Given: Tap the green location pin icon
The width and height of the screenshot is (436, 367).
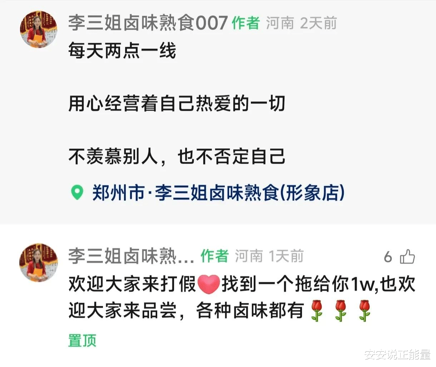Looking at the screenshot, I should pyautogui.click(x=77, y=193).
